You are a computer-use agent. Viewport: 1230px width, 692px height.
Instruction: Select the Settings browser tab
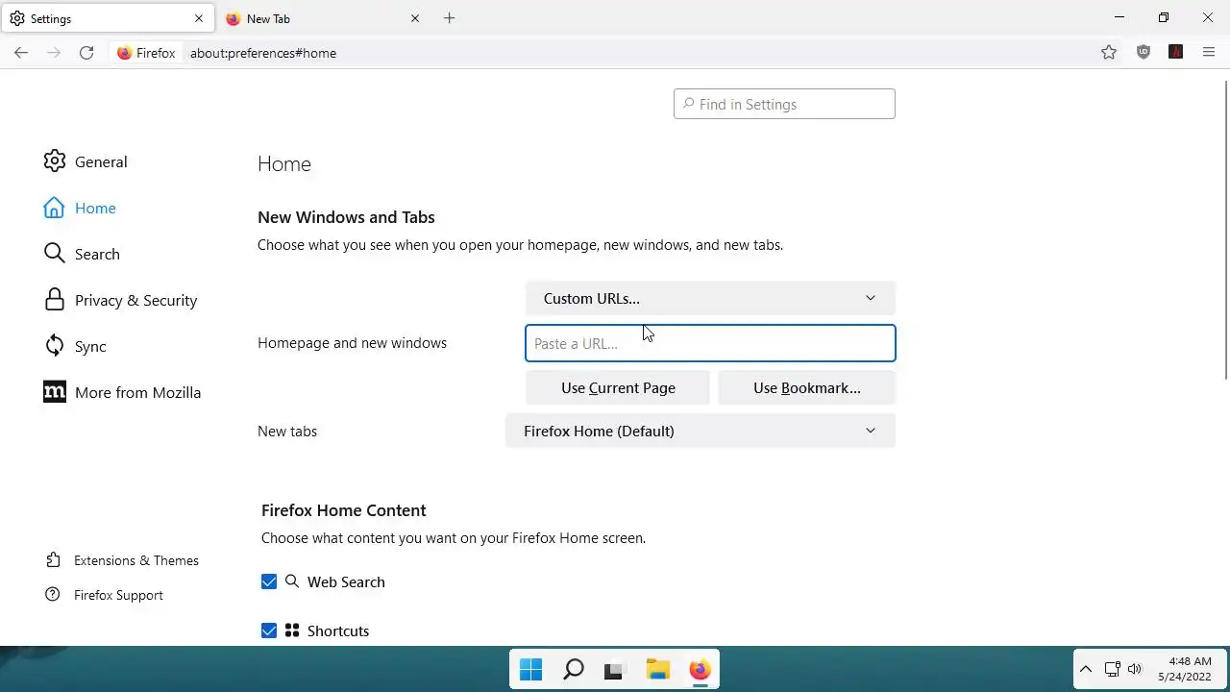coord(106,18)
